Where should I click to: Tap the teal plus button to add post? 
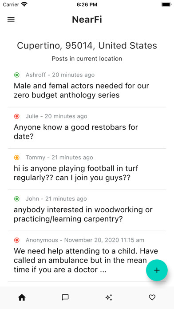point(157,270)
